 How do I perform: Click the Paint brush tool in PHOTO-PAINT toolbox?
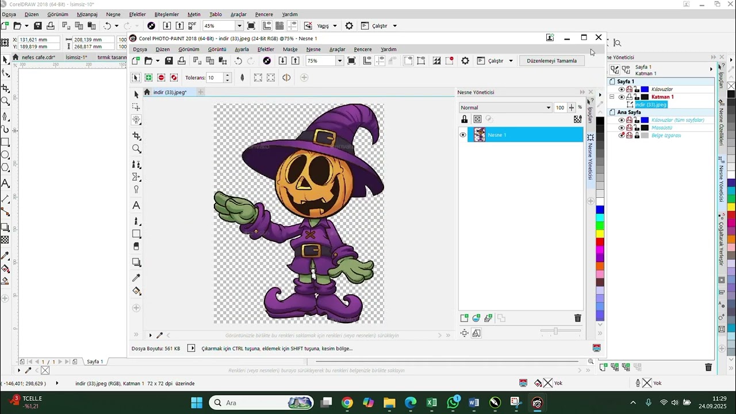pos(136,221)
